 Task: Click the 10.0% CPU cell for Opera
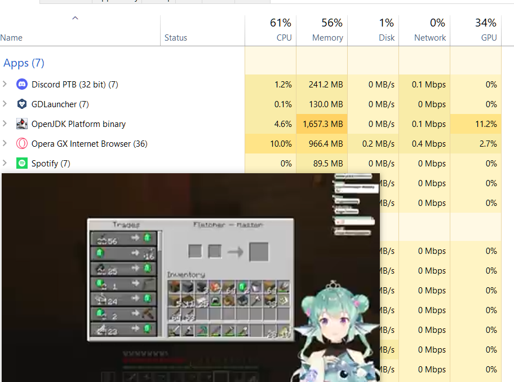pos(271,144)
